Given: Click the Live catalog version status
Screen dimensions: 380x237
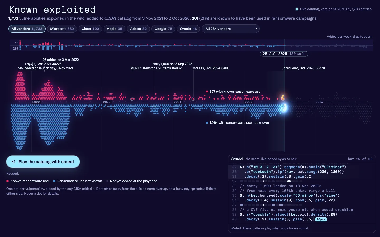Looking at the screenshot, I should 334,9.
